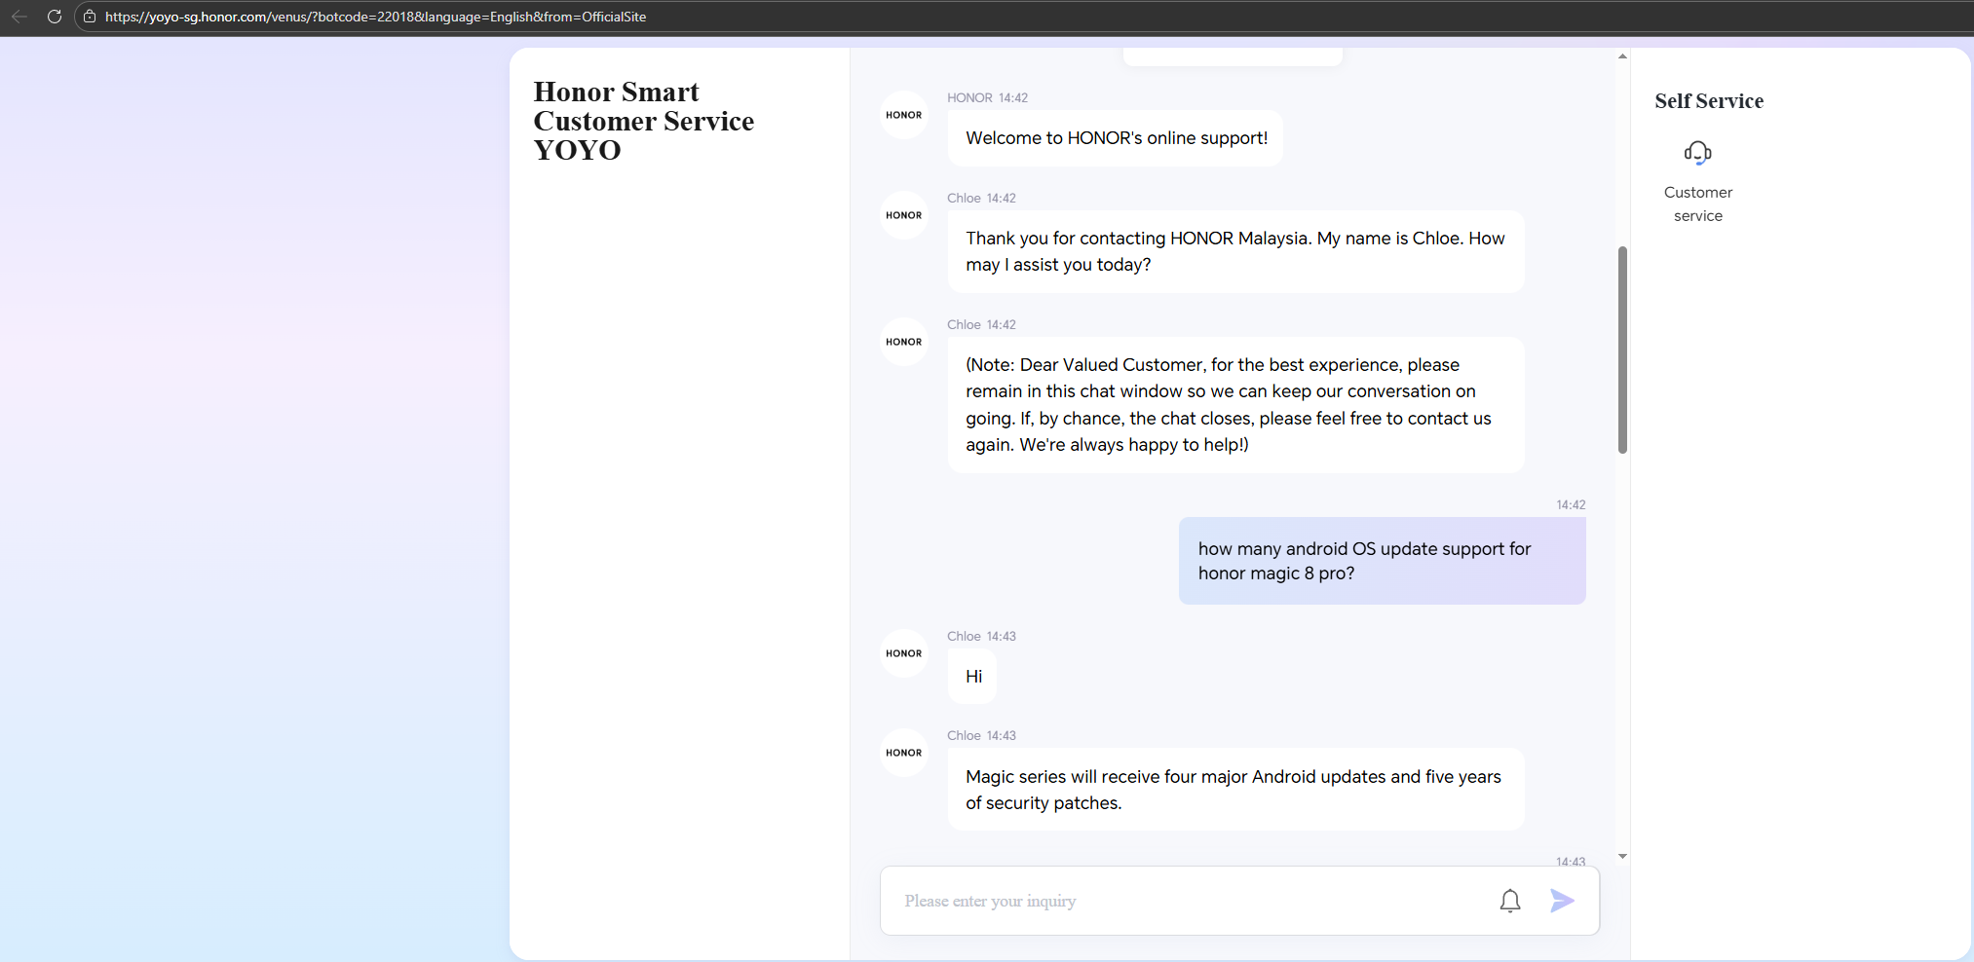The width and height of the screenshot is (1974, 962).
Task: Click the "Customer service" text label
Action: click(1697, 203)
